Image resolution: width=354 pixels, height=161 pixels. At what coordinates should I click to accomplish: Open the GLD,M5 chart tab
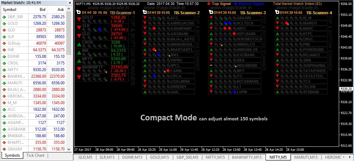pyautogui.click(x=85, y=157)
